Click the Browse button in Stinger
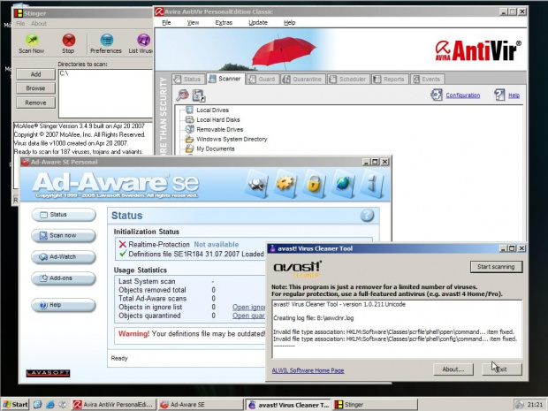Viewport: 548px width, 411px height. [x=35, y=88]
